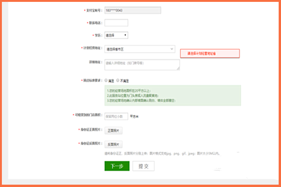Click the 联系电话 phone input field

pos(116,23)
